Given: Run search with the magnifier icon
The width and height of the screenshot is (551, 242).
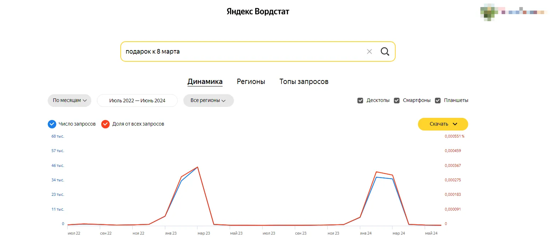Looking at the screenshot, I should tap(385, 52).
